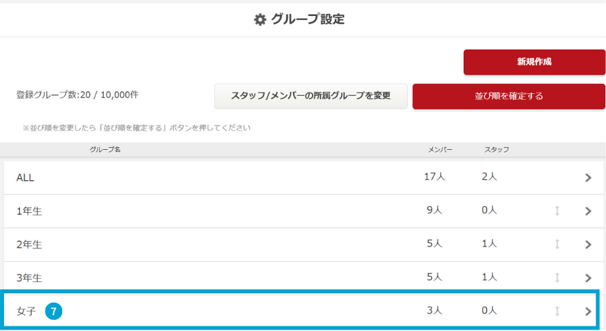Viewport: 606px width, 331px height.
Task: Select the 1年生 group name
Action: (29, 211)
